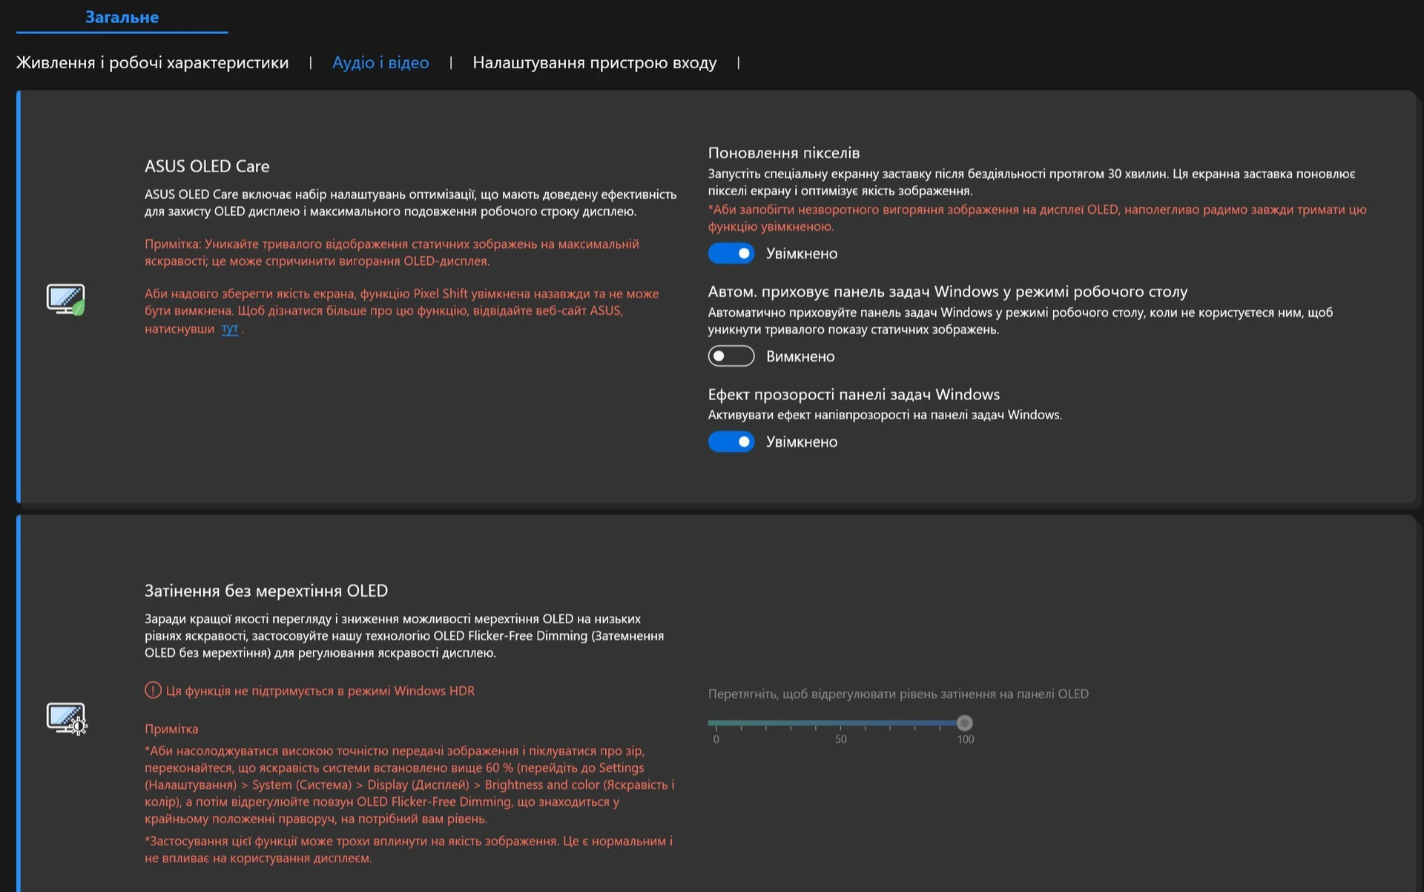The width and height of the screenshot is (1424, 892).
Task: Click the Перетягніть slider instruction text
Action: [898, 694]
